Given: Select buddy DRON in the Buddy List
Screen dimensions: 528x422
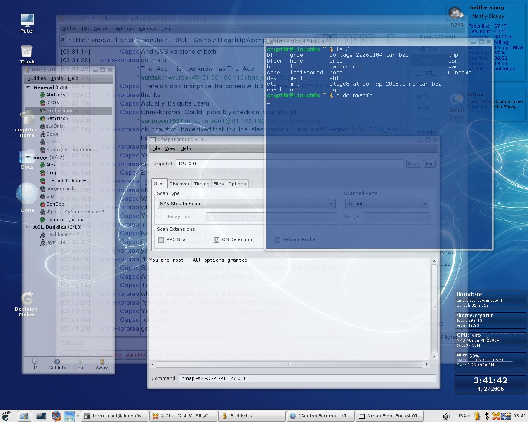Looking at the screenshot, I should (x=53, y=103).
